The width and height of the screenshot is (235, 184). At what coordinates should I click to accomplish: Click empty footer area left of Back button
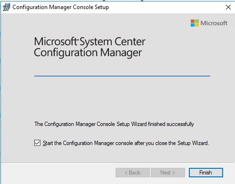click(x=58, y=173)
